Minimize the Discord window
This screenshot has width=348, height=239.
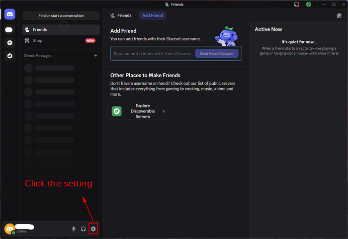coord(324,4)
